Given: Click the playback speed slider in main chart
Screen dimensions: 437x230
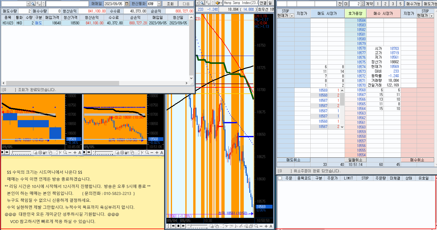Looking at the screenshot, I should 198,226.
